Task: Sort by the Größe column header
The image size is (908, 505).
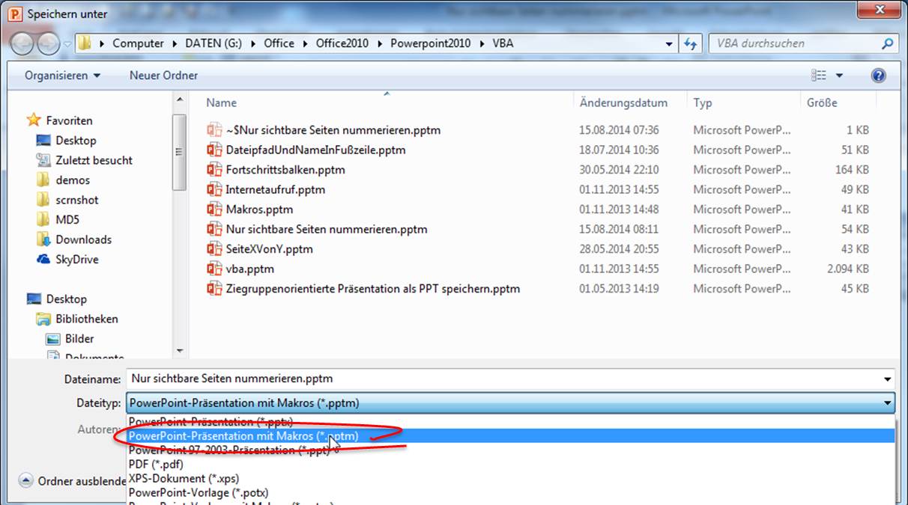Action: pyautogui.click(x=822, y=102)
